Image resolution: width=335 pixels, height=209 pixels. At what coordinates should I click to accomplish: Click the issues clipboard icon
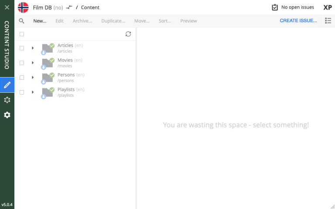(275, 7)
